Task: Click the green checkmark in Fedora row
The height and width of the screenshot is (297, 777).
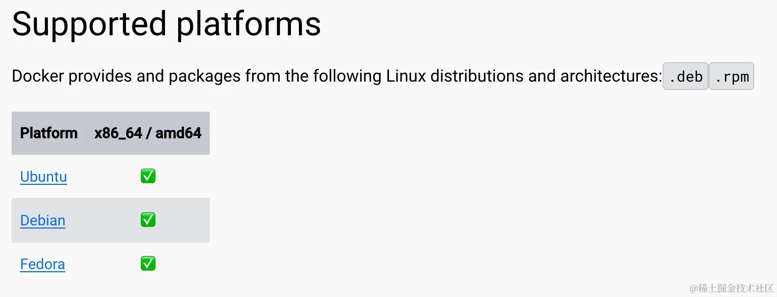Action: tap(148, 264)
